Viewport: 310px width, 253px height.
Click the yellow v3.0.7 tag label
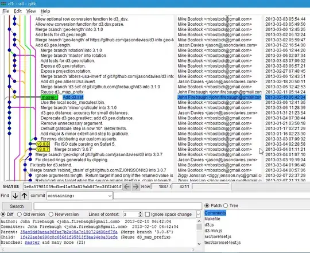43,149
